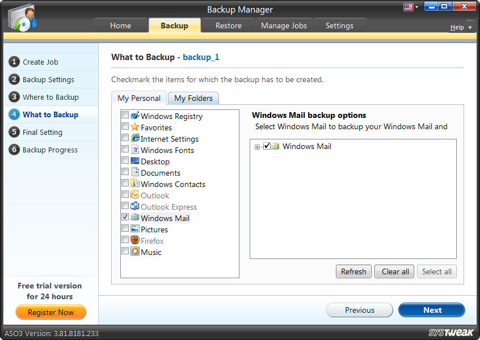Click the Music icon in the backup list
The height and width of the screenshot is (340, 480).
tap(134, 252)
